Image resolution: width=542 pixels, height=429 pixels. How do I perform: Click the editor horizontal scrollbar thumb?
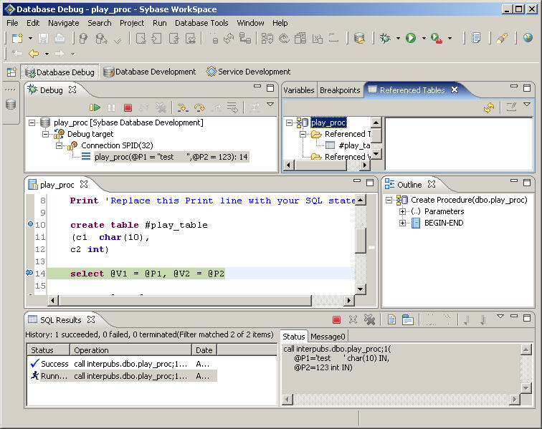pos(185,300)
